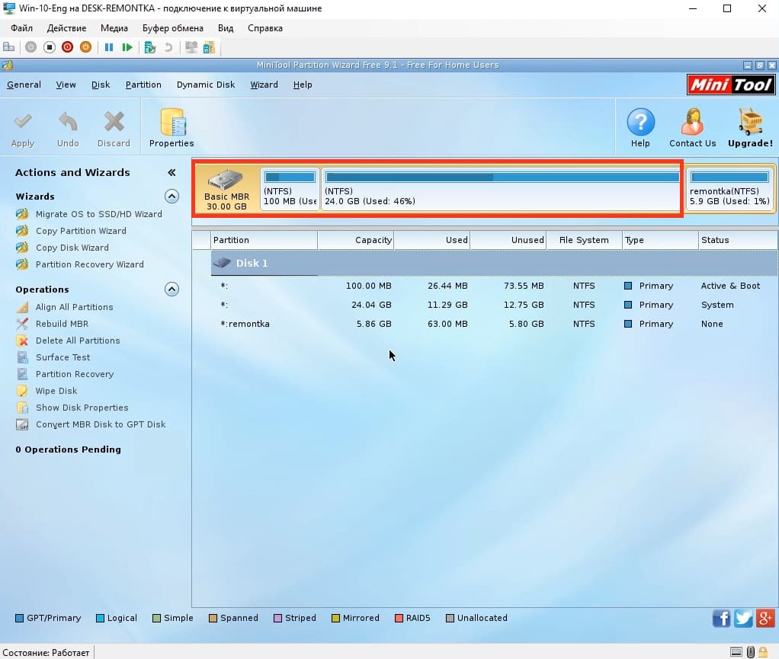Open the Google Plus icon link

tap(765, 619)
